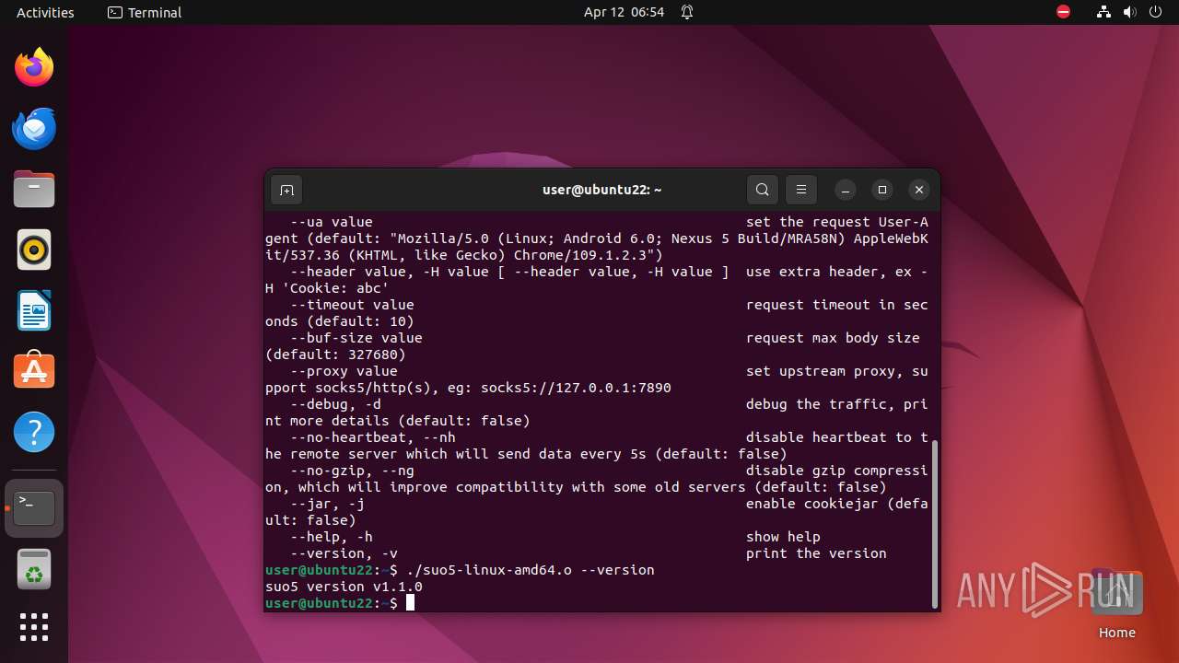Open Terminal app menu in top bar
Image resolution: width=1179 pixels, height=663 pixels.
tap(145, 12)
